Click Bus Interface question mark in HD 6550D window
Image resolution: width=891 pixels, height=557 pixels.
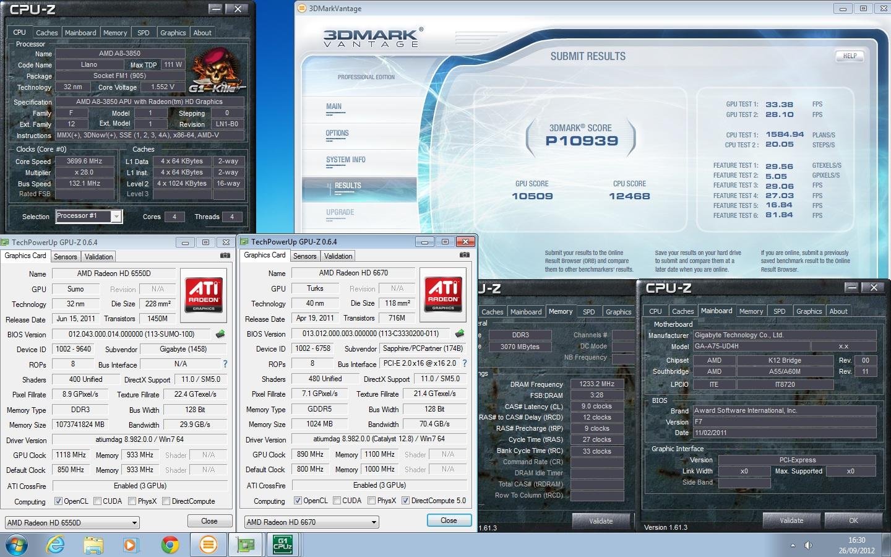coord(225,364)
